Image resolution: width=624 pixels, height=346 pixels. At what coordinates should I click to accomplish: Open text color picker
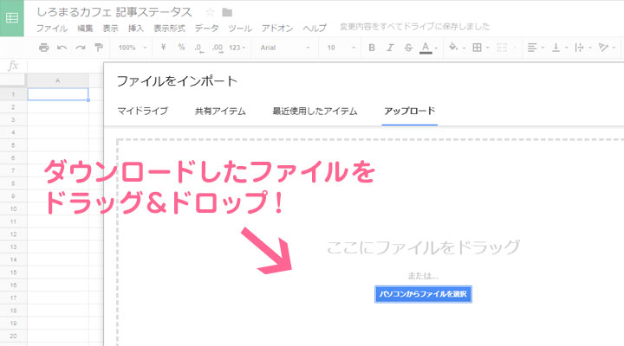click(x=428, y=48)
